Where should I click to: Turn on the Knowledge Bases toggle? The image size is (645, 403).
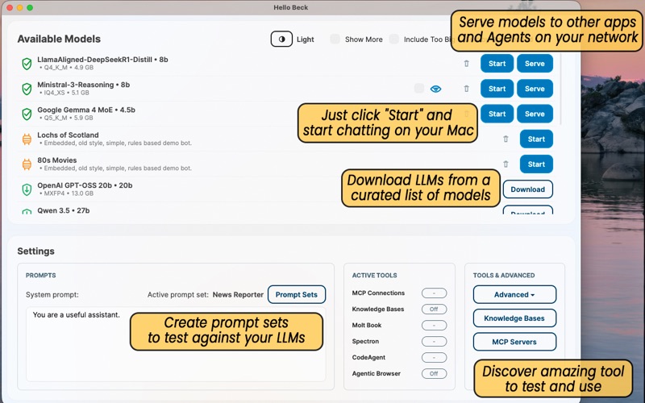pyautogui.click(x=434, y=310)
